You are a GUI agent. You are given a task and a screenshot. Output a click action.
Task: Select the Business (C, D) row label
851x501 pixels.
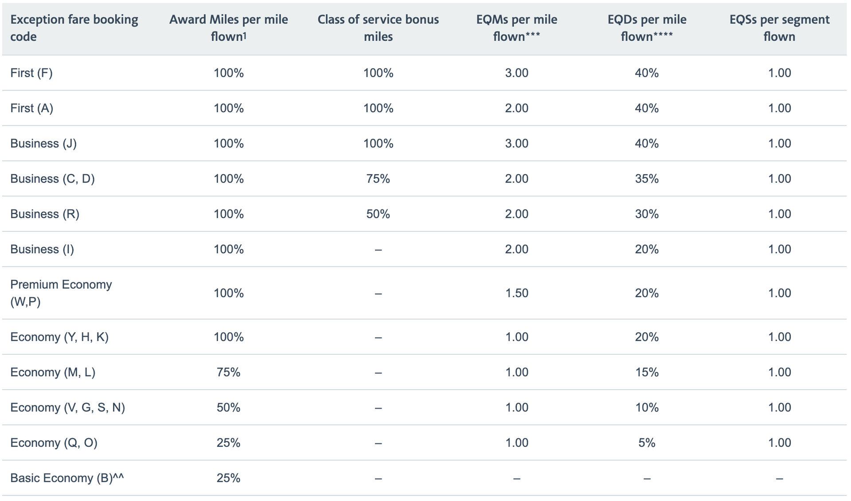click(52, 179)
